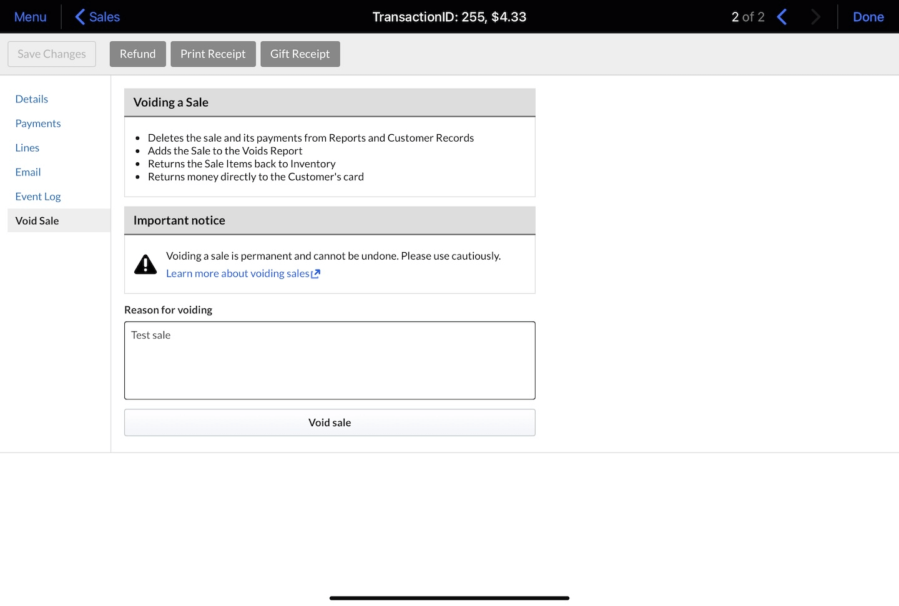Open the Details section in the sidebar
The image size is (899, 606).
[32, 99]
